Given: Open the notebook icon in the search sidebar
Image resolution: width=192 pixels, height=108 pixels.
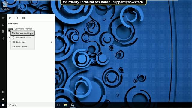Looking at the screenshot, I should 3,31.
